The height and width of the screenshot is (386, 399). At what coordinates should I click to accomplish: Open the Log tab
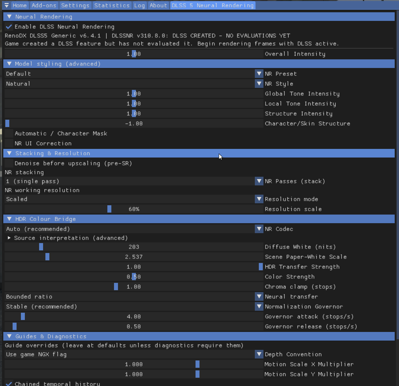[x=140, y=5]
